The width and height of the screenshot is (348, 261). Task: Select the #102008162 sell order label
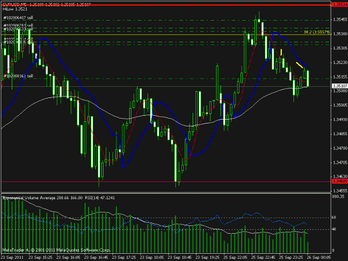point(18,76)
